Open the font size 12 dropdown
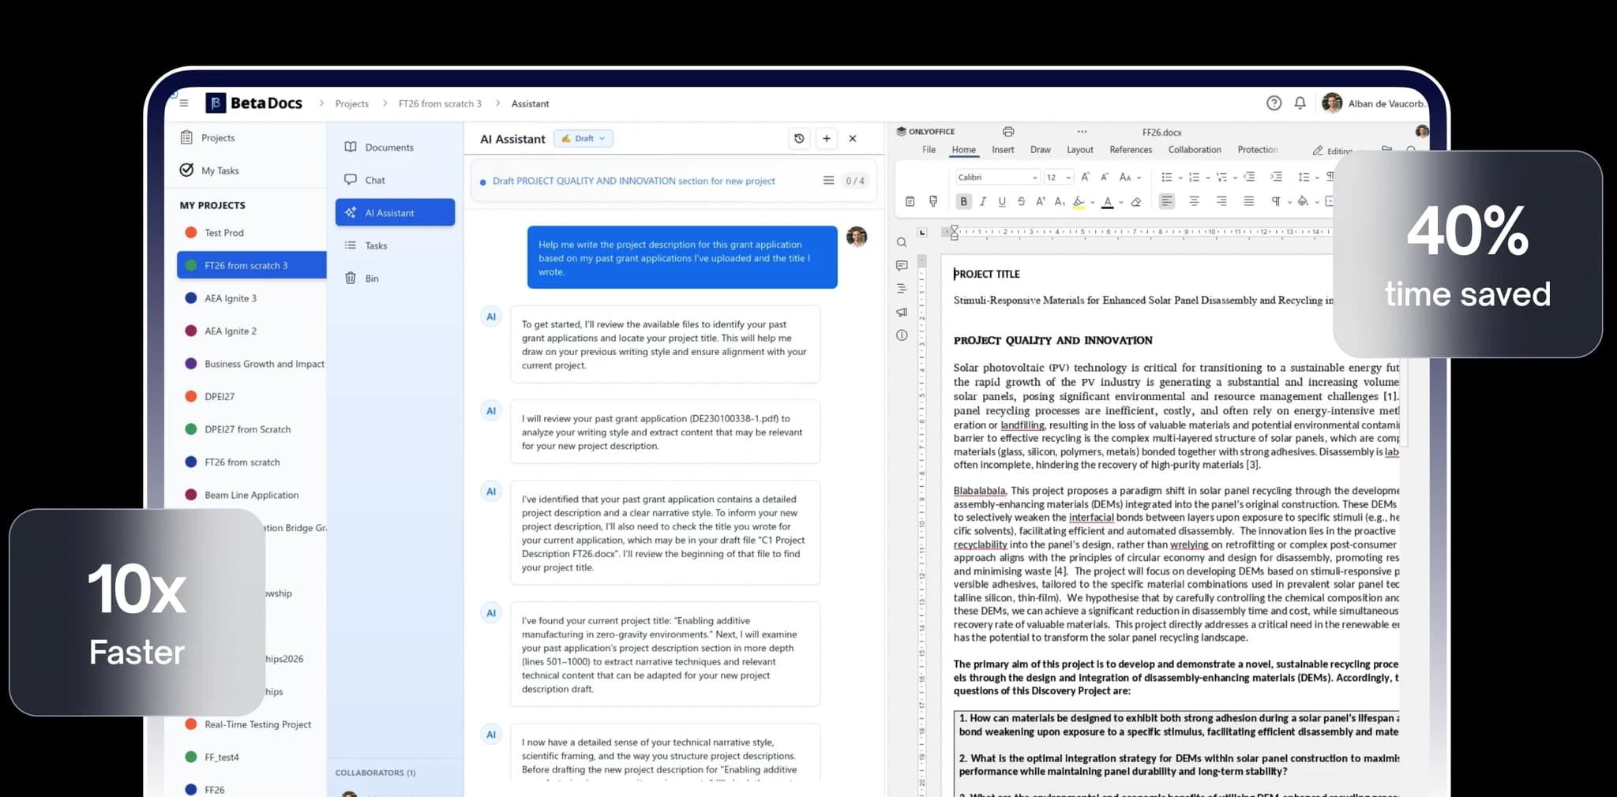The width and height of the screenshot is (1617, 797). [x=1059, y=178]
